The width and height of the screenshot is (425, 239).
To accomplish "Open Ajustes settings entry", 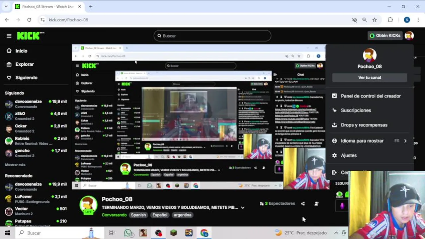I will click(x=349, y=155).
